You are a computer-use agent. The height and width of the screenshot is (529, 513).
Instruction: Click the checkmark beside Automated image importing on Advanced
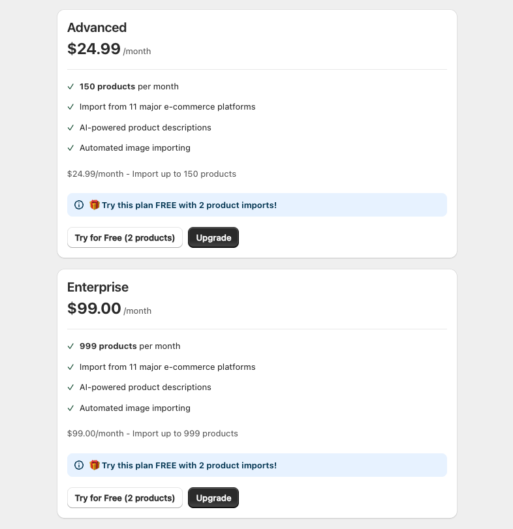tap(70, 147)
